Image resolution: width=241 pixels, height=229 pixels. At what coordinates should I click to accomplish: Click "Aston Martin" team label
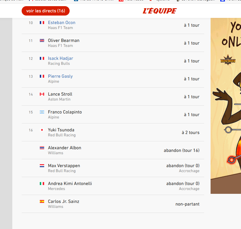click(x=59, y=99)
